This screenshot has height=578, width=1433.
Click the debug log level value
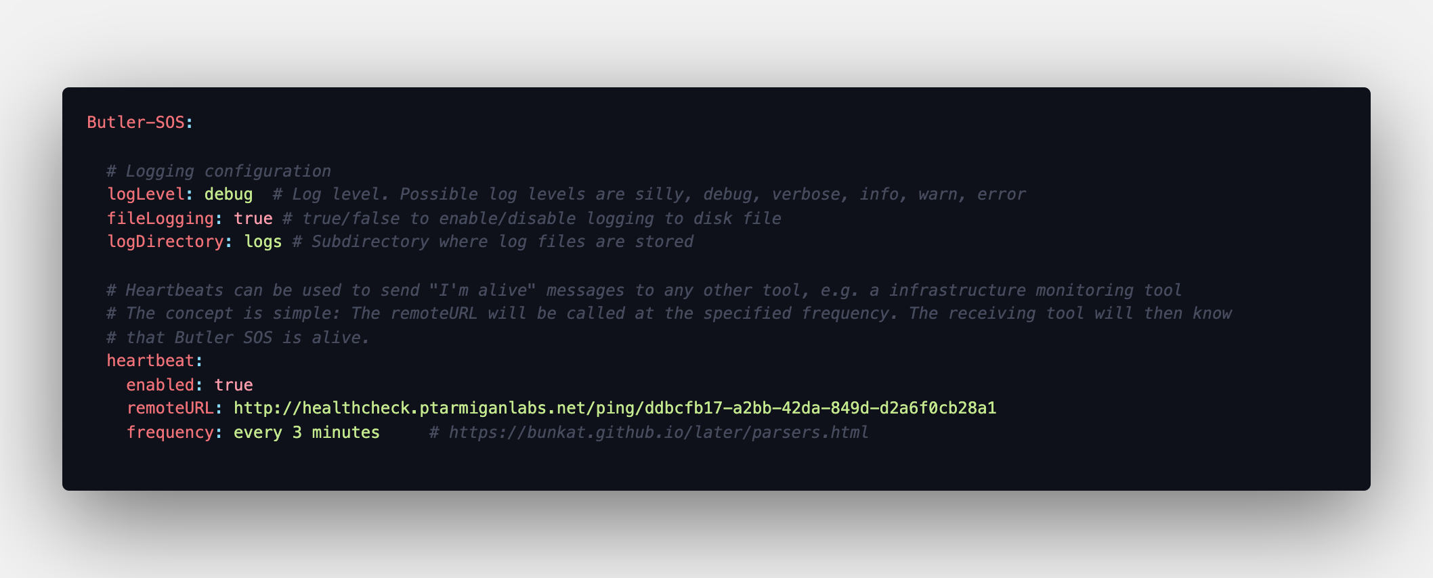click(x=228, y=194)
